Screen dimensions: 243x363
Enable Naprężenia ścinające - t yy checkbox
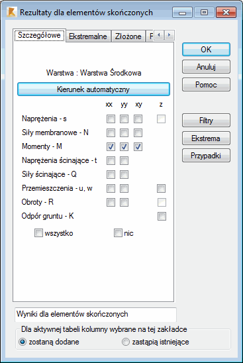click(124, 161)
